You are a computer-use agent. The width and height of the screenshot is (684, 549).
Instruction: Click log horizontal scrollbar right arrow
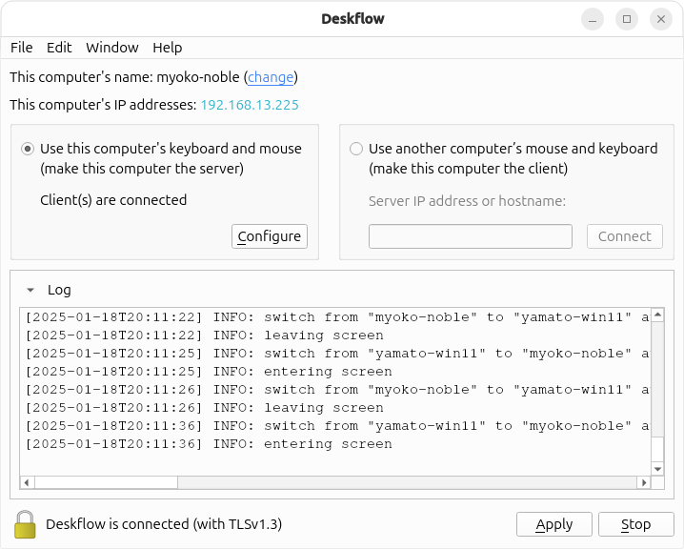[x=643, y=483]
